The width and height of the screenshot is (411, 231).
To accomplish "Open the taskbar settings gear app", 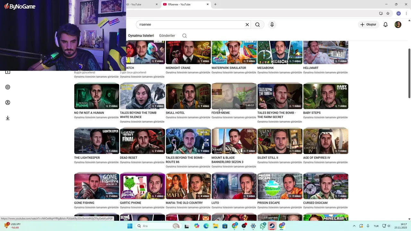I will tap(253, 226).
